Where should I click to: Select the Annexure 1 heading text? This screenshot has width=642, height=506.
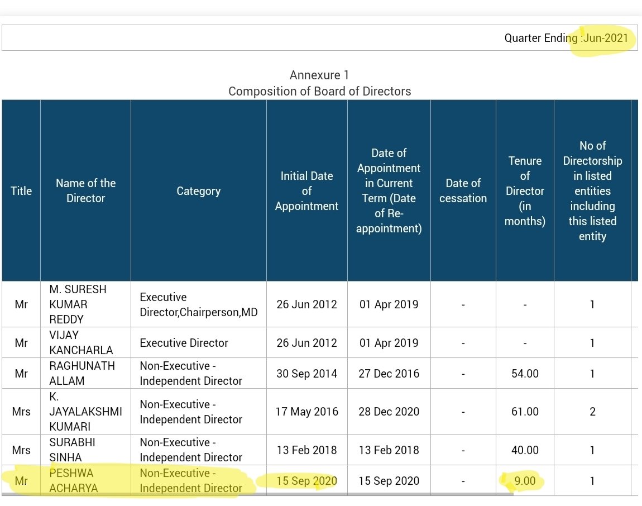pyautogui.click(x=319, y=75)
